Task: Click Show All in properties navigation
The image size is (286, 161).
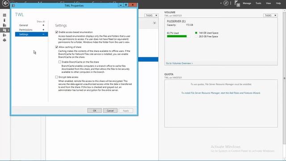Action: pos(41,21)
